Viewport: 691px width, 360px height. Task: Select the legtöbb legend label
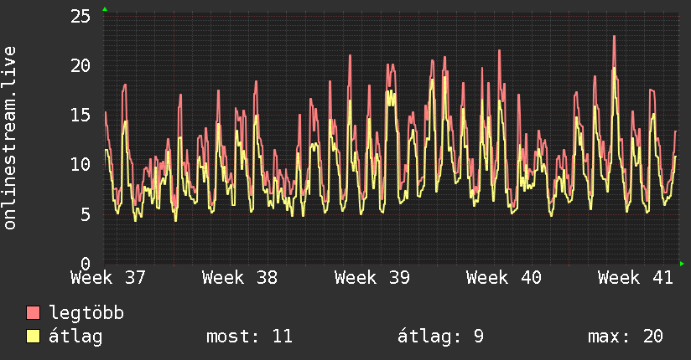pyautogui.click(x=86, y=313)
